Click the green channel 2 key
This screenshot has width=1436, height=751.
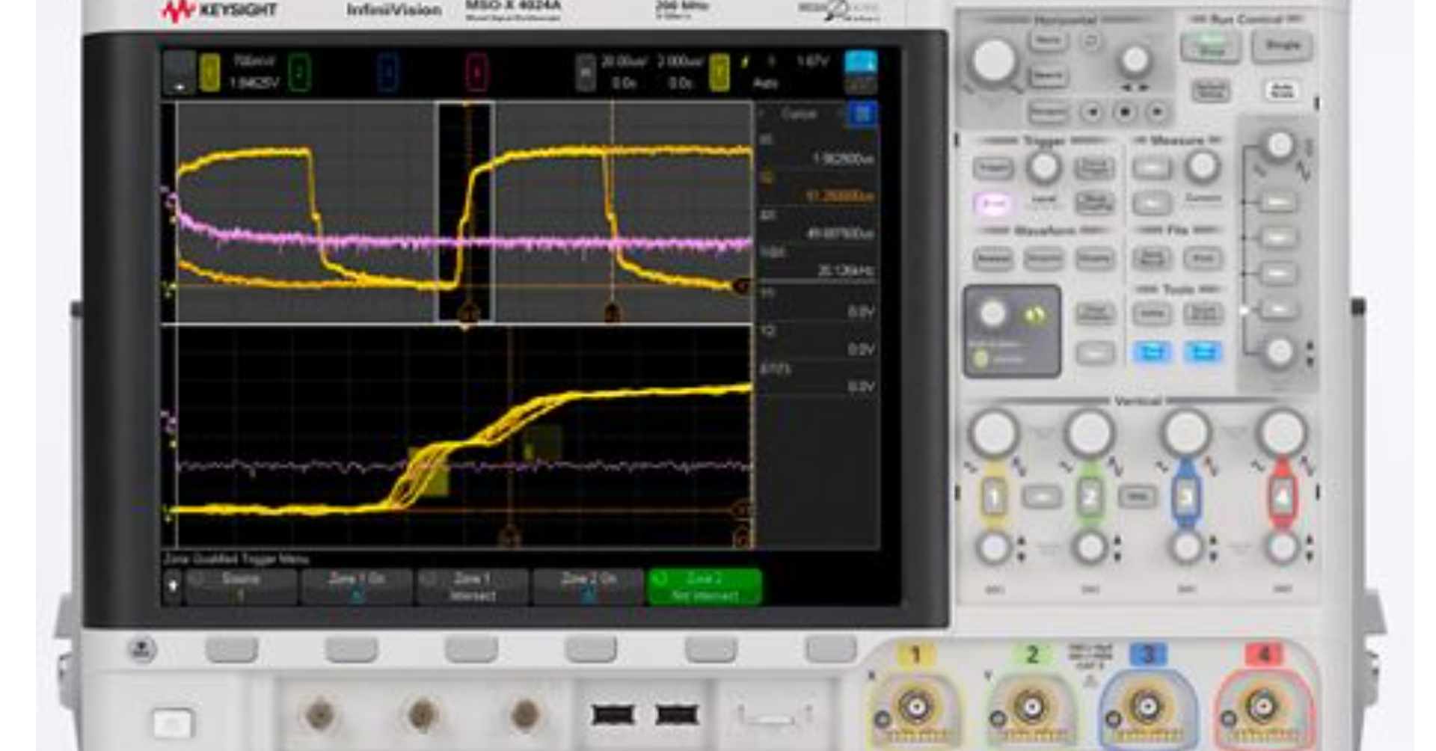coord(1090,497)
